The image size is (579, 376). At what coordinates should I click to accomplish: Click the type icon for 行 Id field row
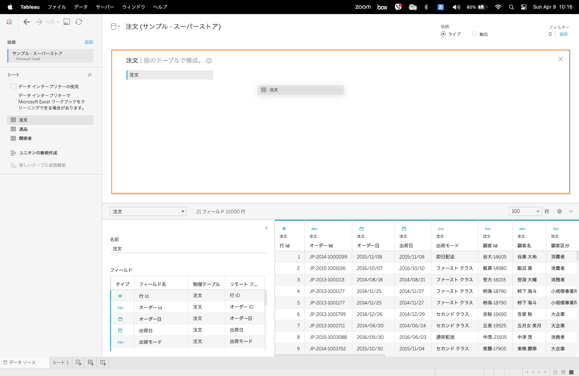(120, 296)
